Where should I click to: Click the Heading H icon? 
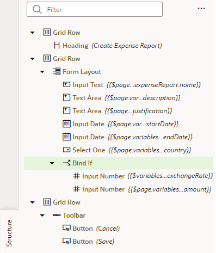pos(57,46)
